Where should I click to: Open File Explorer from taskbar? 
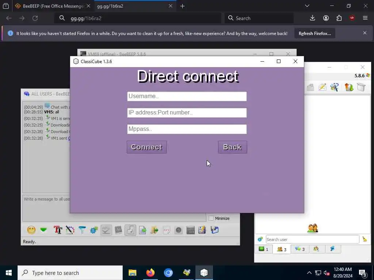click(132, 273)
